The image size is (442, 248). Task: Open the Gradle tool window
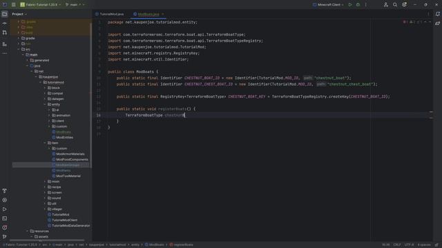pyautogui.click(x=437, y=23)
